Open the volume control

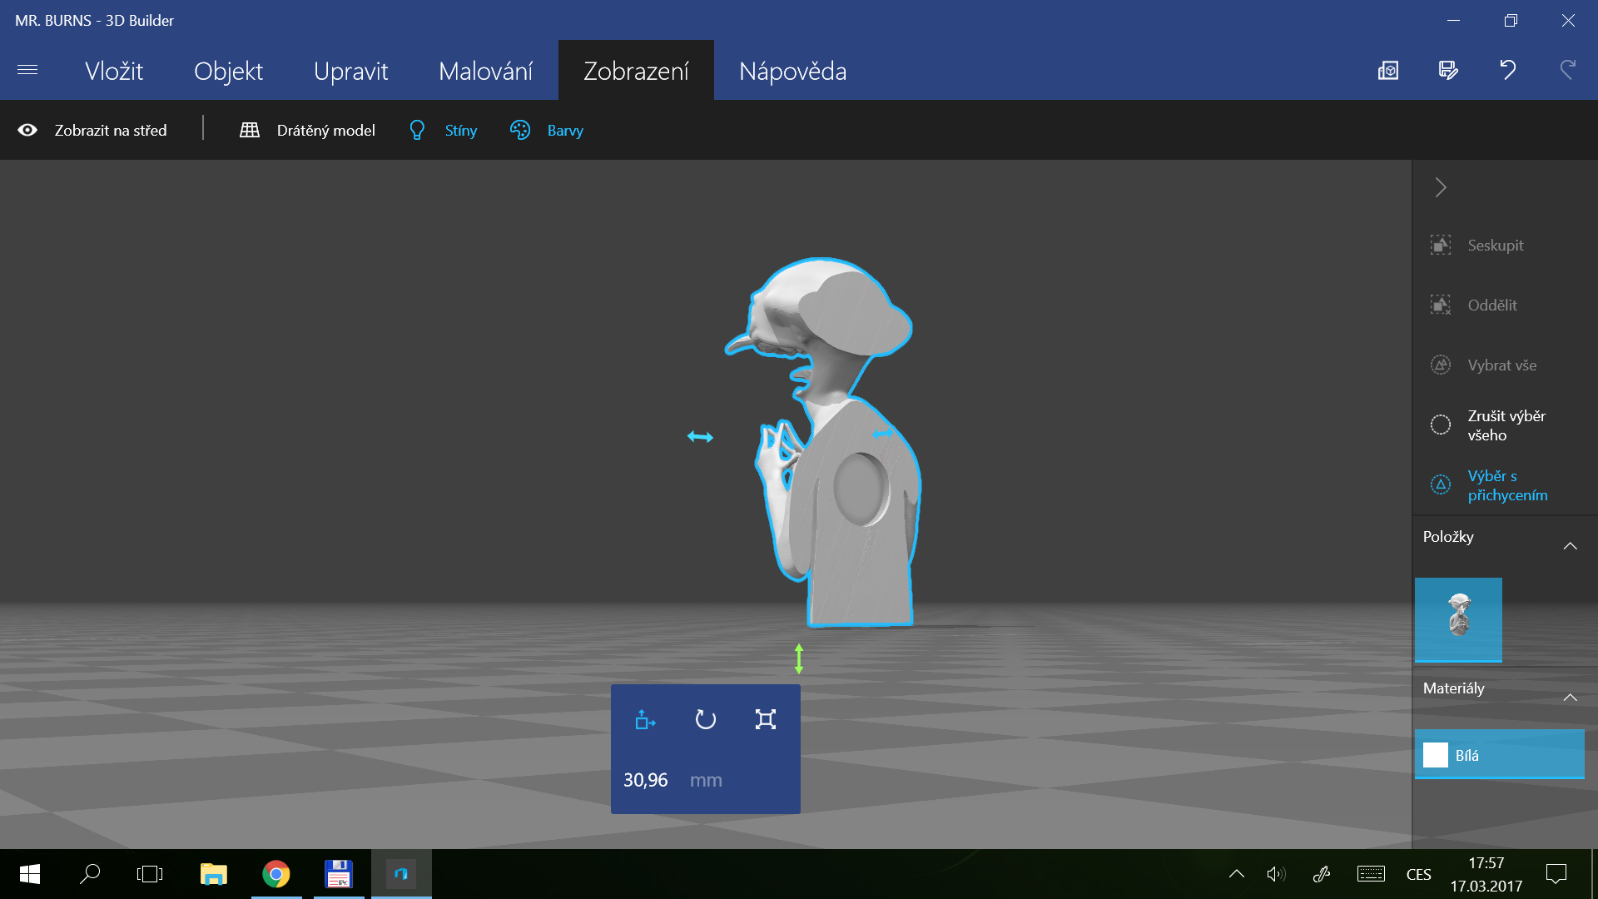pos(1276,874)
